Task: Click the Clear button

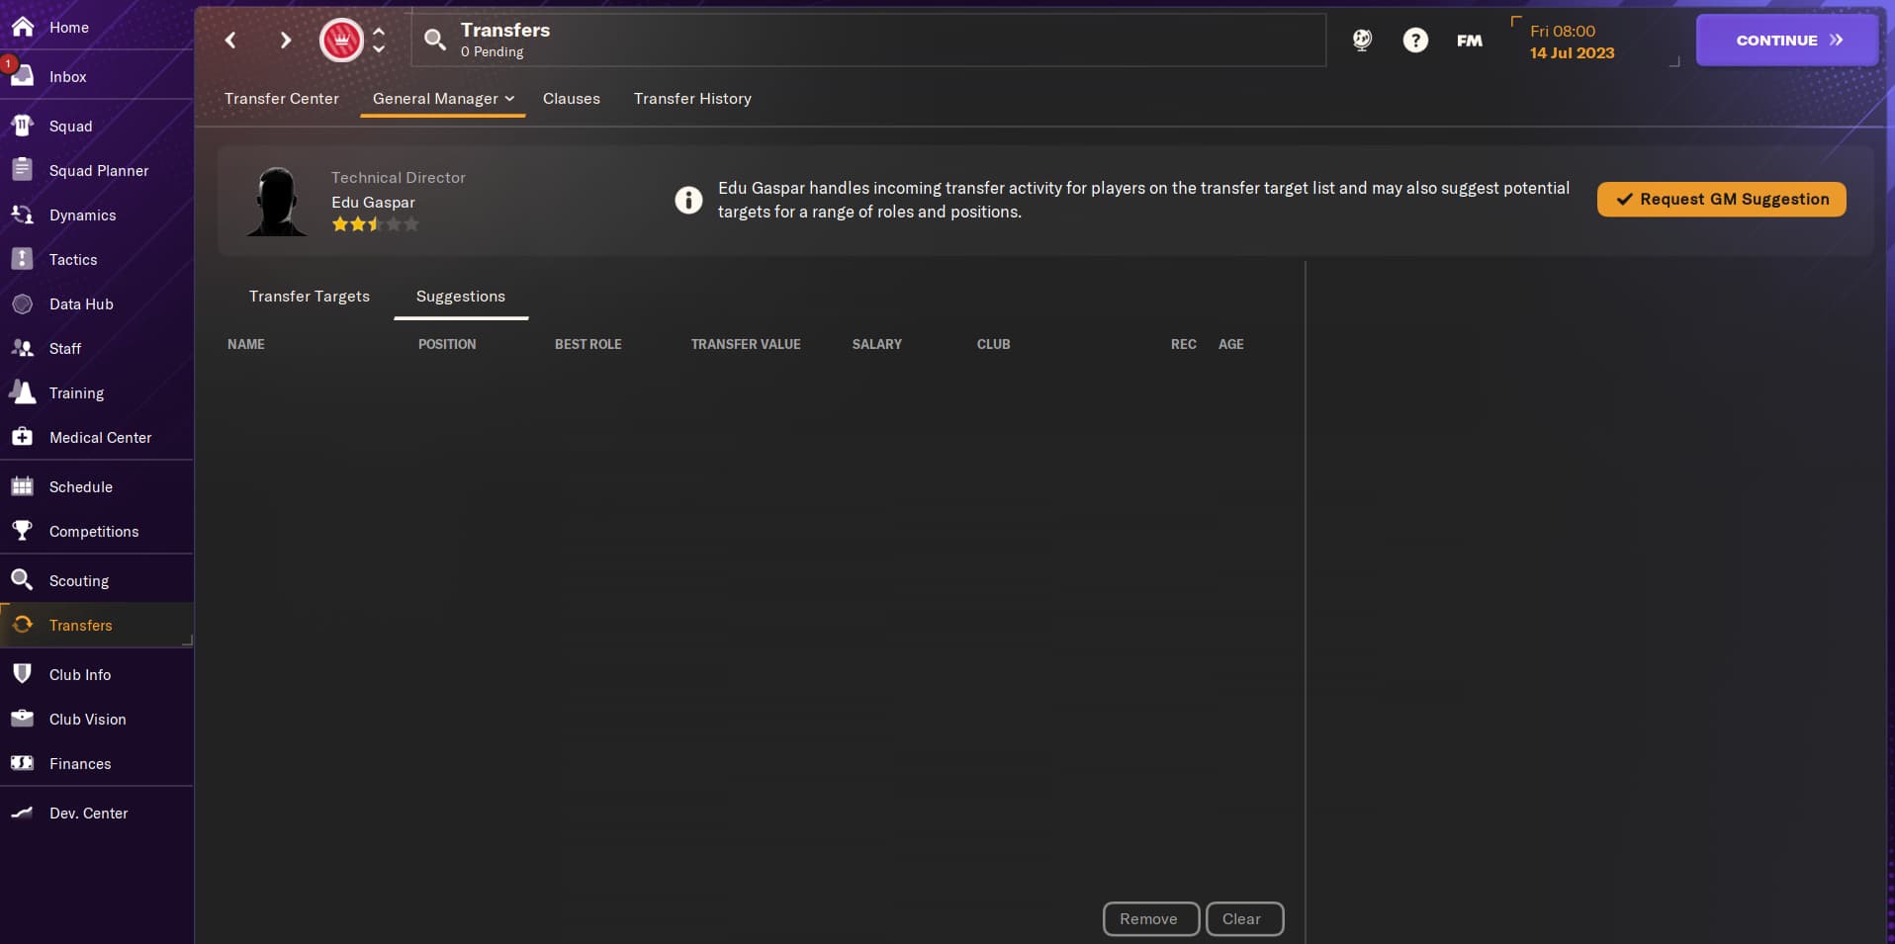Action: point(1244,918)
